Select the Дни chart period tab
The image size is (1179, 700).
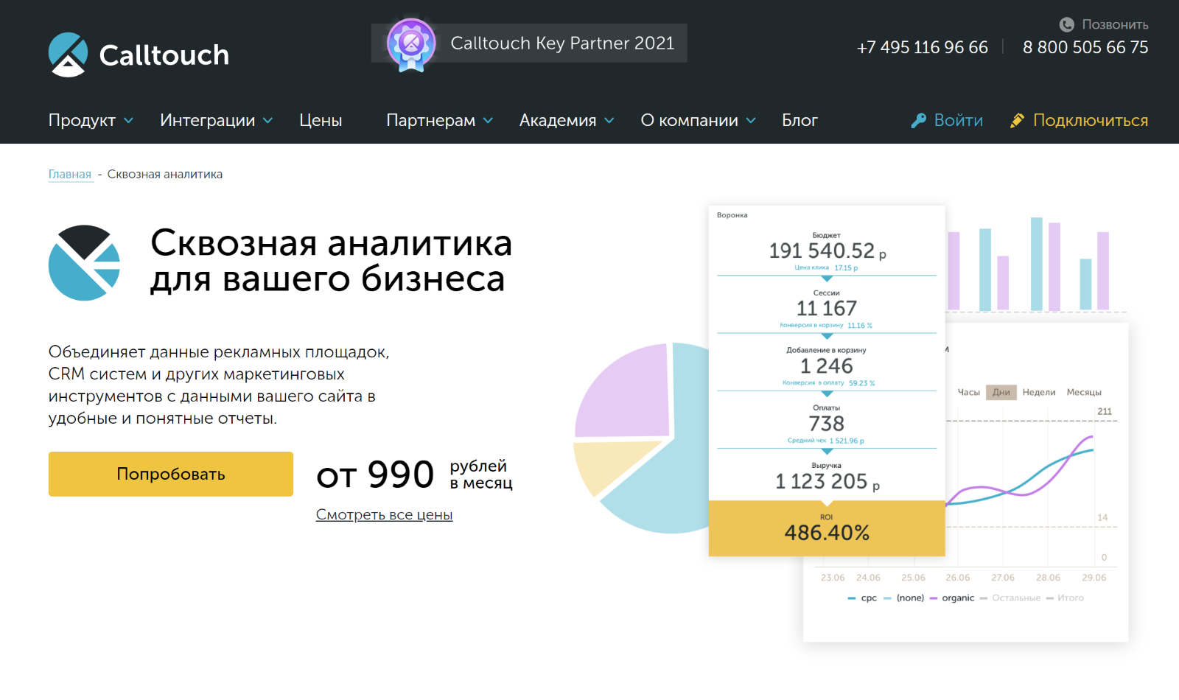point(1001,392)
